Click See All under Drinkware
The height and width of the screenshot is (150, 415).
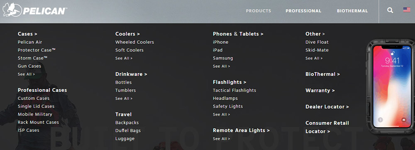(x=124, y=98)
